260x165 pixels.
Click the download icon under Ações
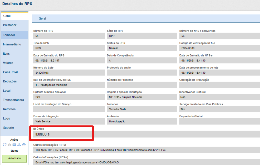coord(19,145)
